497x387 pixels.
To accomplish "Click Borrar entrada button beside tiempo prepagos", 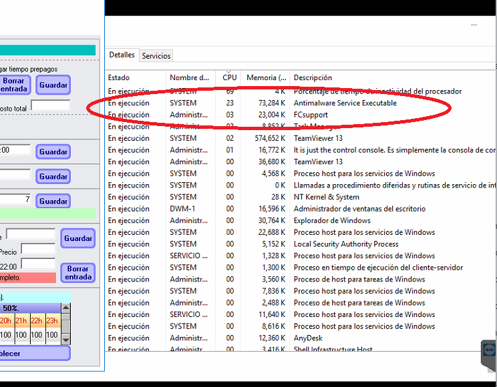I will click(14, 85).
